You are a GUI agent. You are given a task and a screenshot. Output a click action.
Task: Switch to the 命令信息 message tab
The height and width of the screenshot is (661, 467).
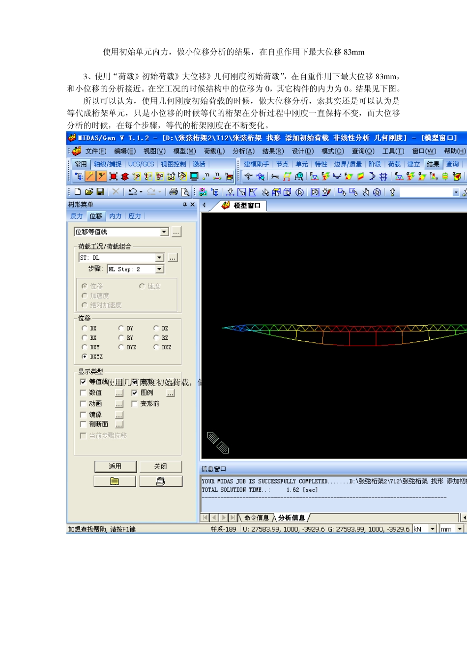pos(256,517)
